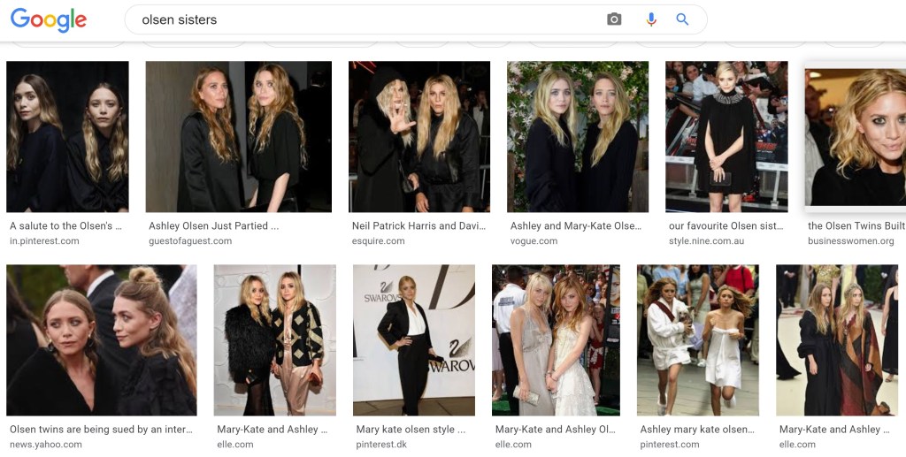Open search by image camera icon
The image size is (906, 457).
(614, 19)
